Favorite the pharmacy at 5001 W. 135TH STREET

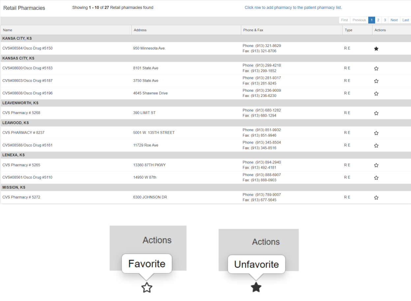(x=376, y=133)
